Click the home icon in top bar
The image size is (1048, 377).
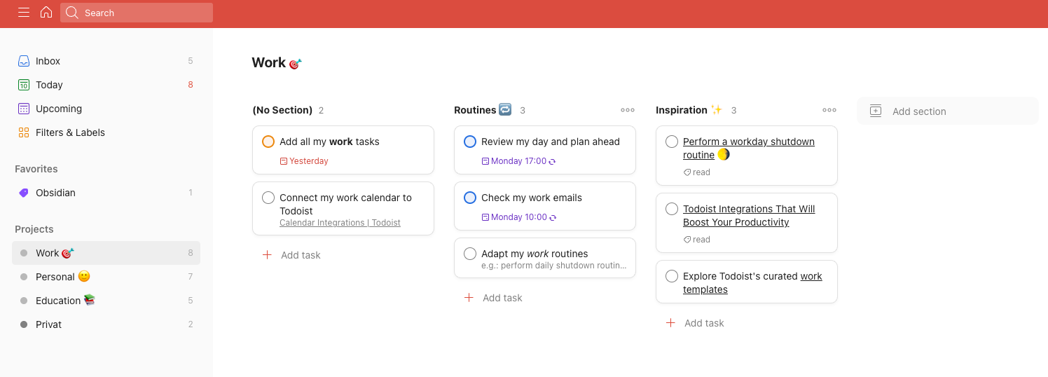click(x=46, y=13)
